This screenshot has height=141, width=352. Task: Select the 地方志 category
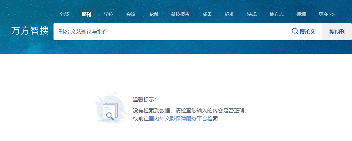[276, 14]
